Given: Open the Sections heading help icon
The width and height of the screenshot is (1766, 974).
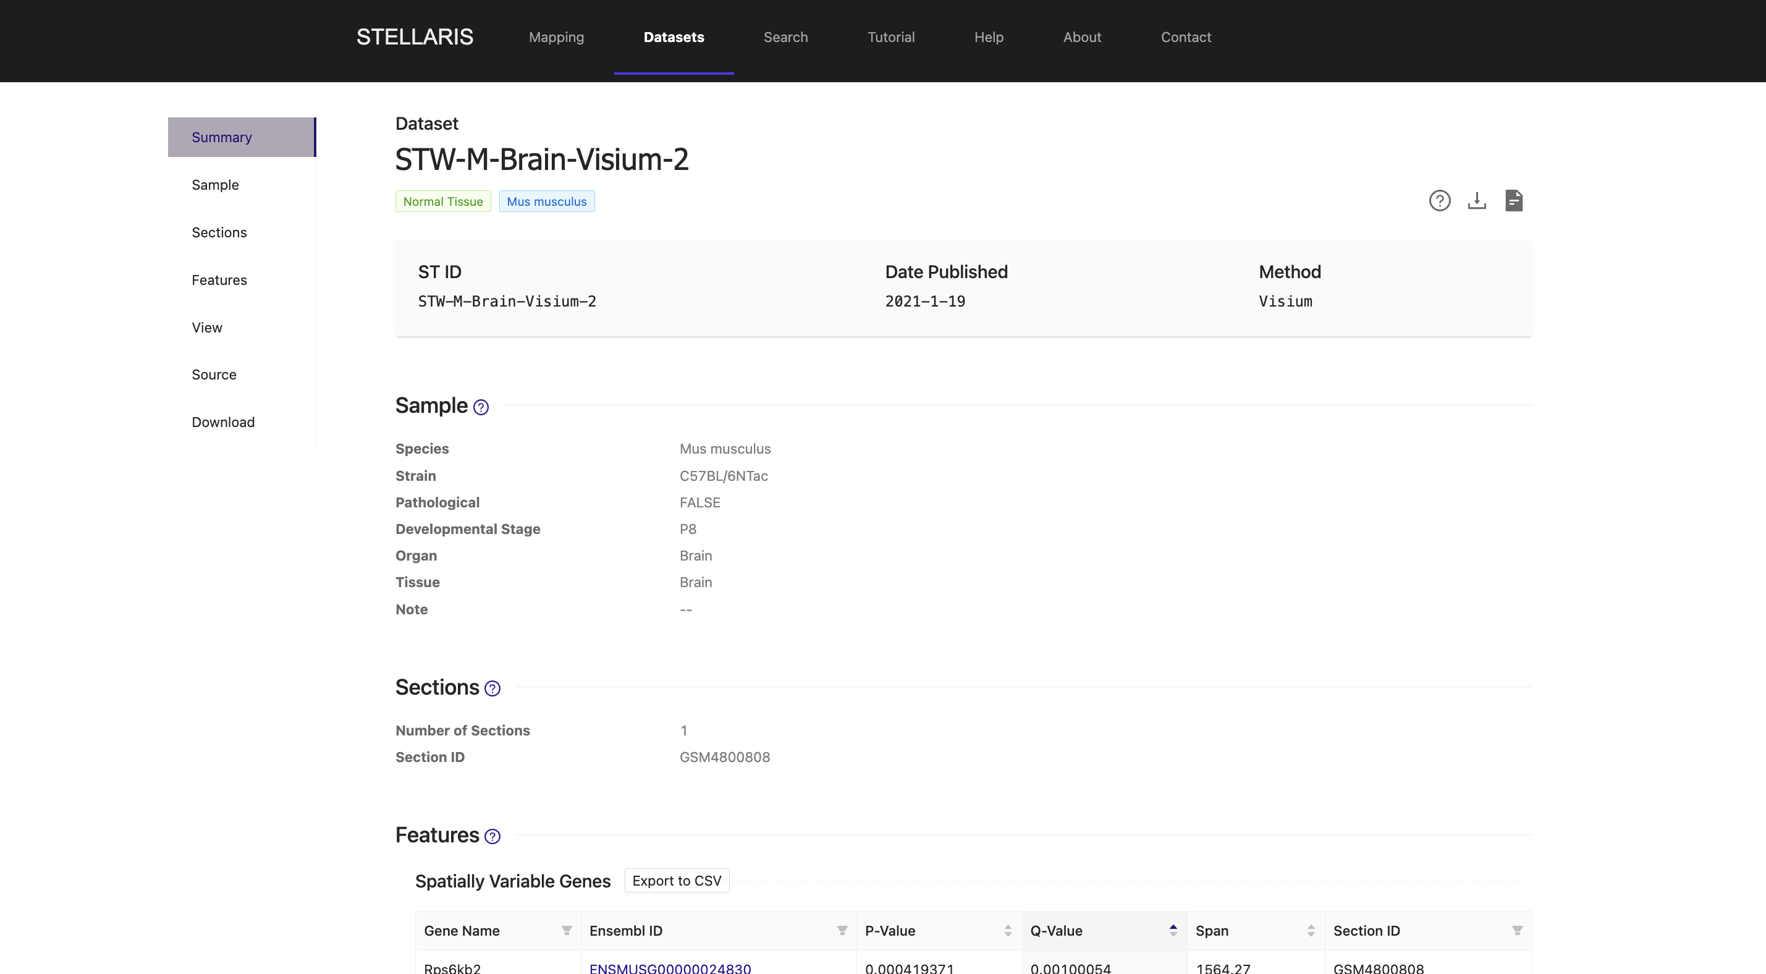Looking at the screenshot, I should (492, 688).
